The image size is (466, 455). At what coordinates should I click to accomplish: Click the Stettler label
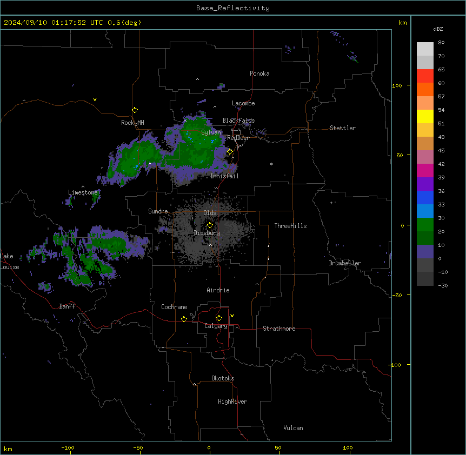pos(343,128)
